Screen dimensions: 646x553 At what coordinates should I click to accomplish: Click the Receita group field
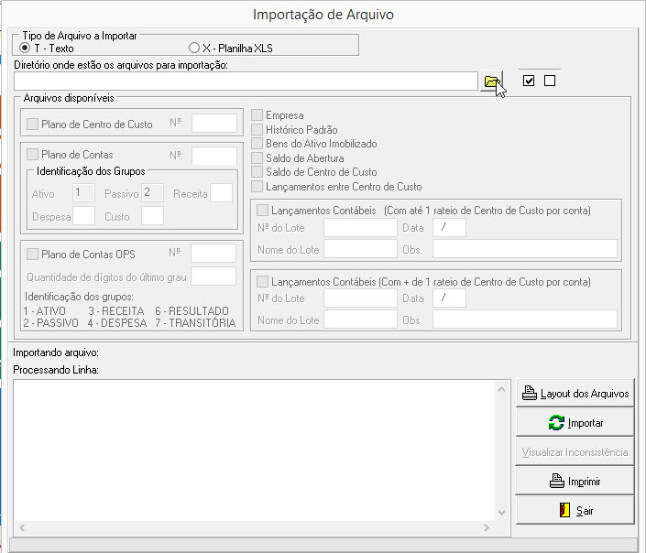point(221,192)
